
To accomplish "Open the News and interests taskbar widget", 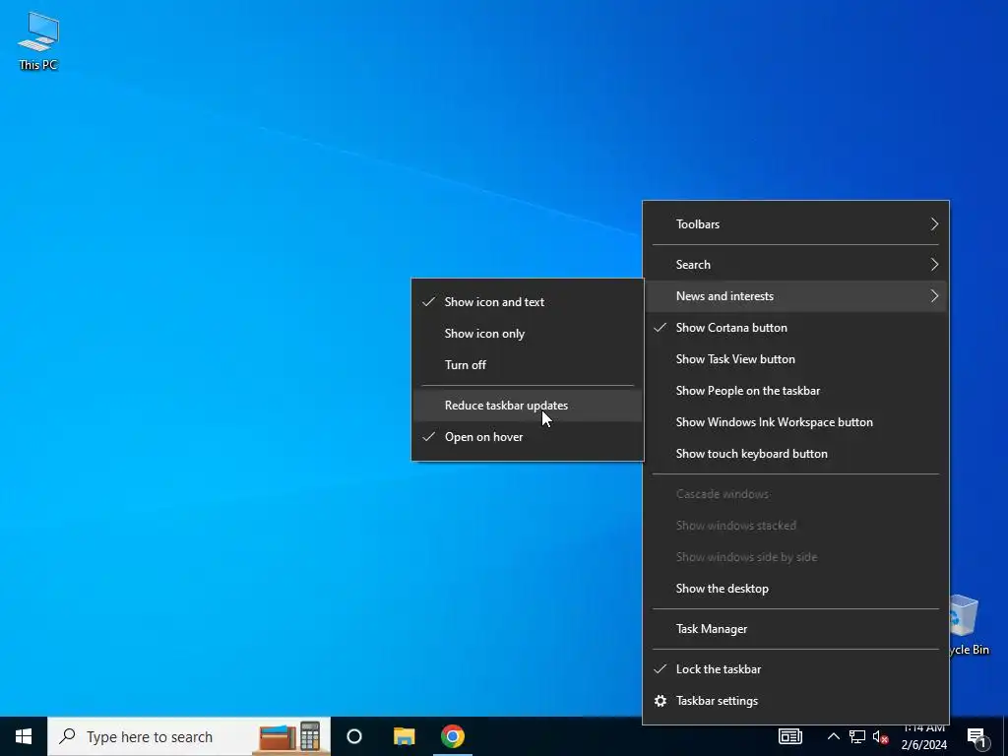I will [x=790, y=736].
